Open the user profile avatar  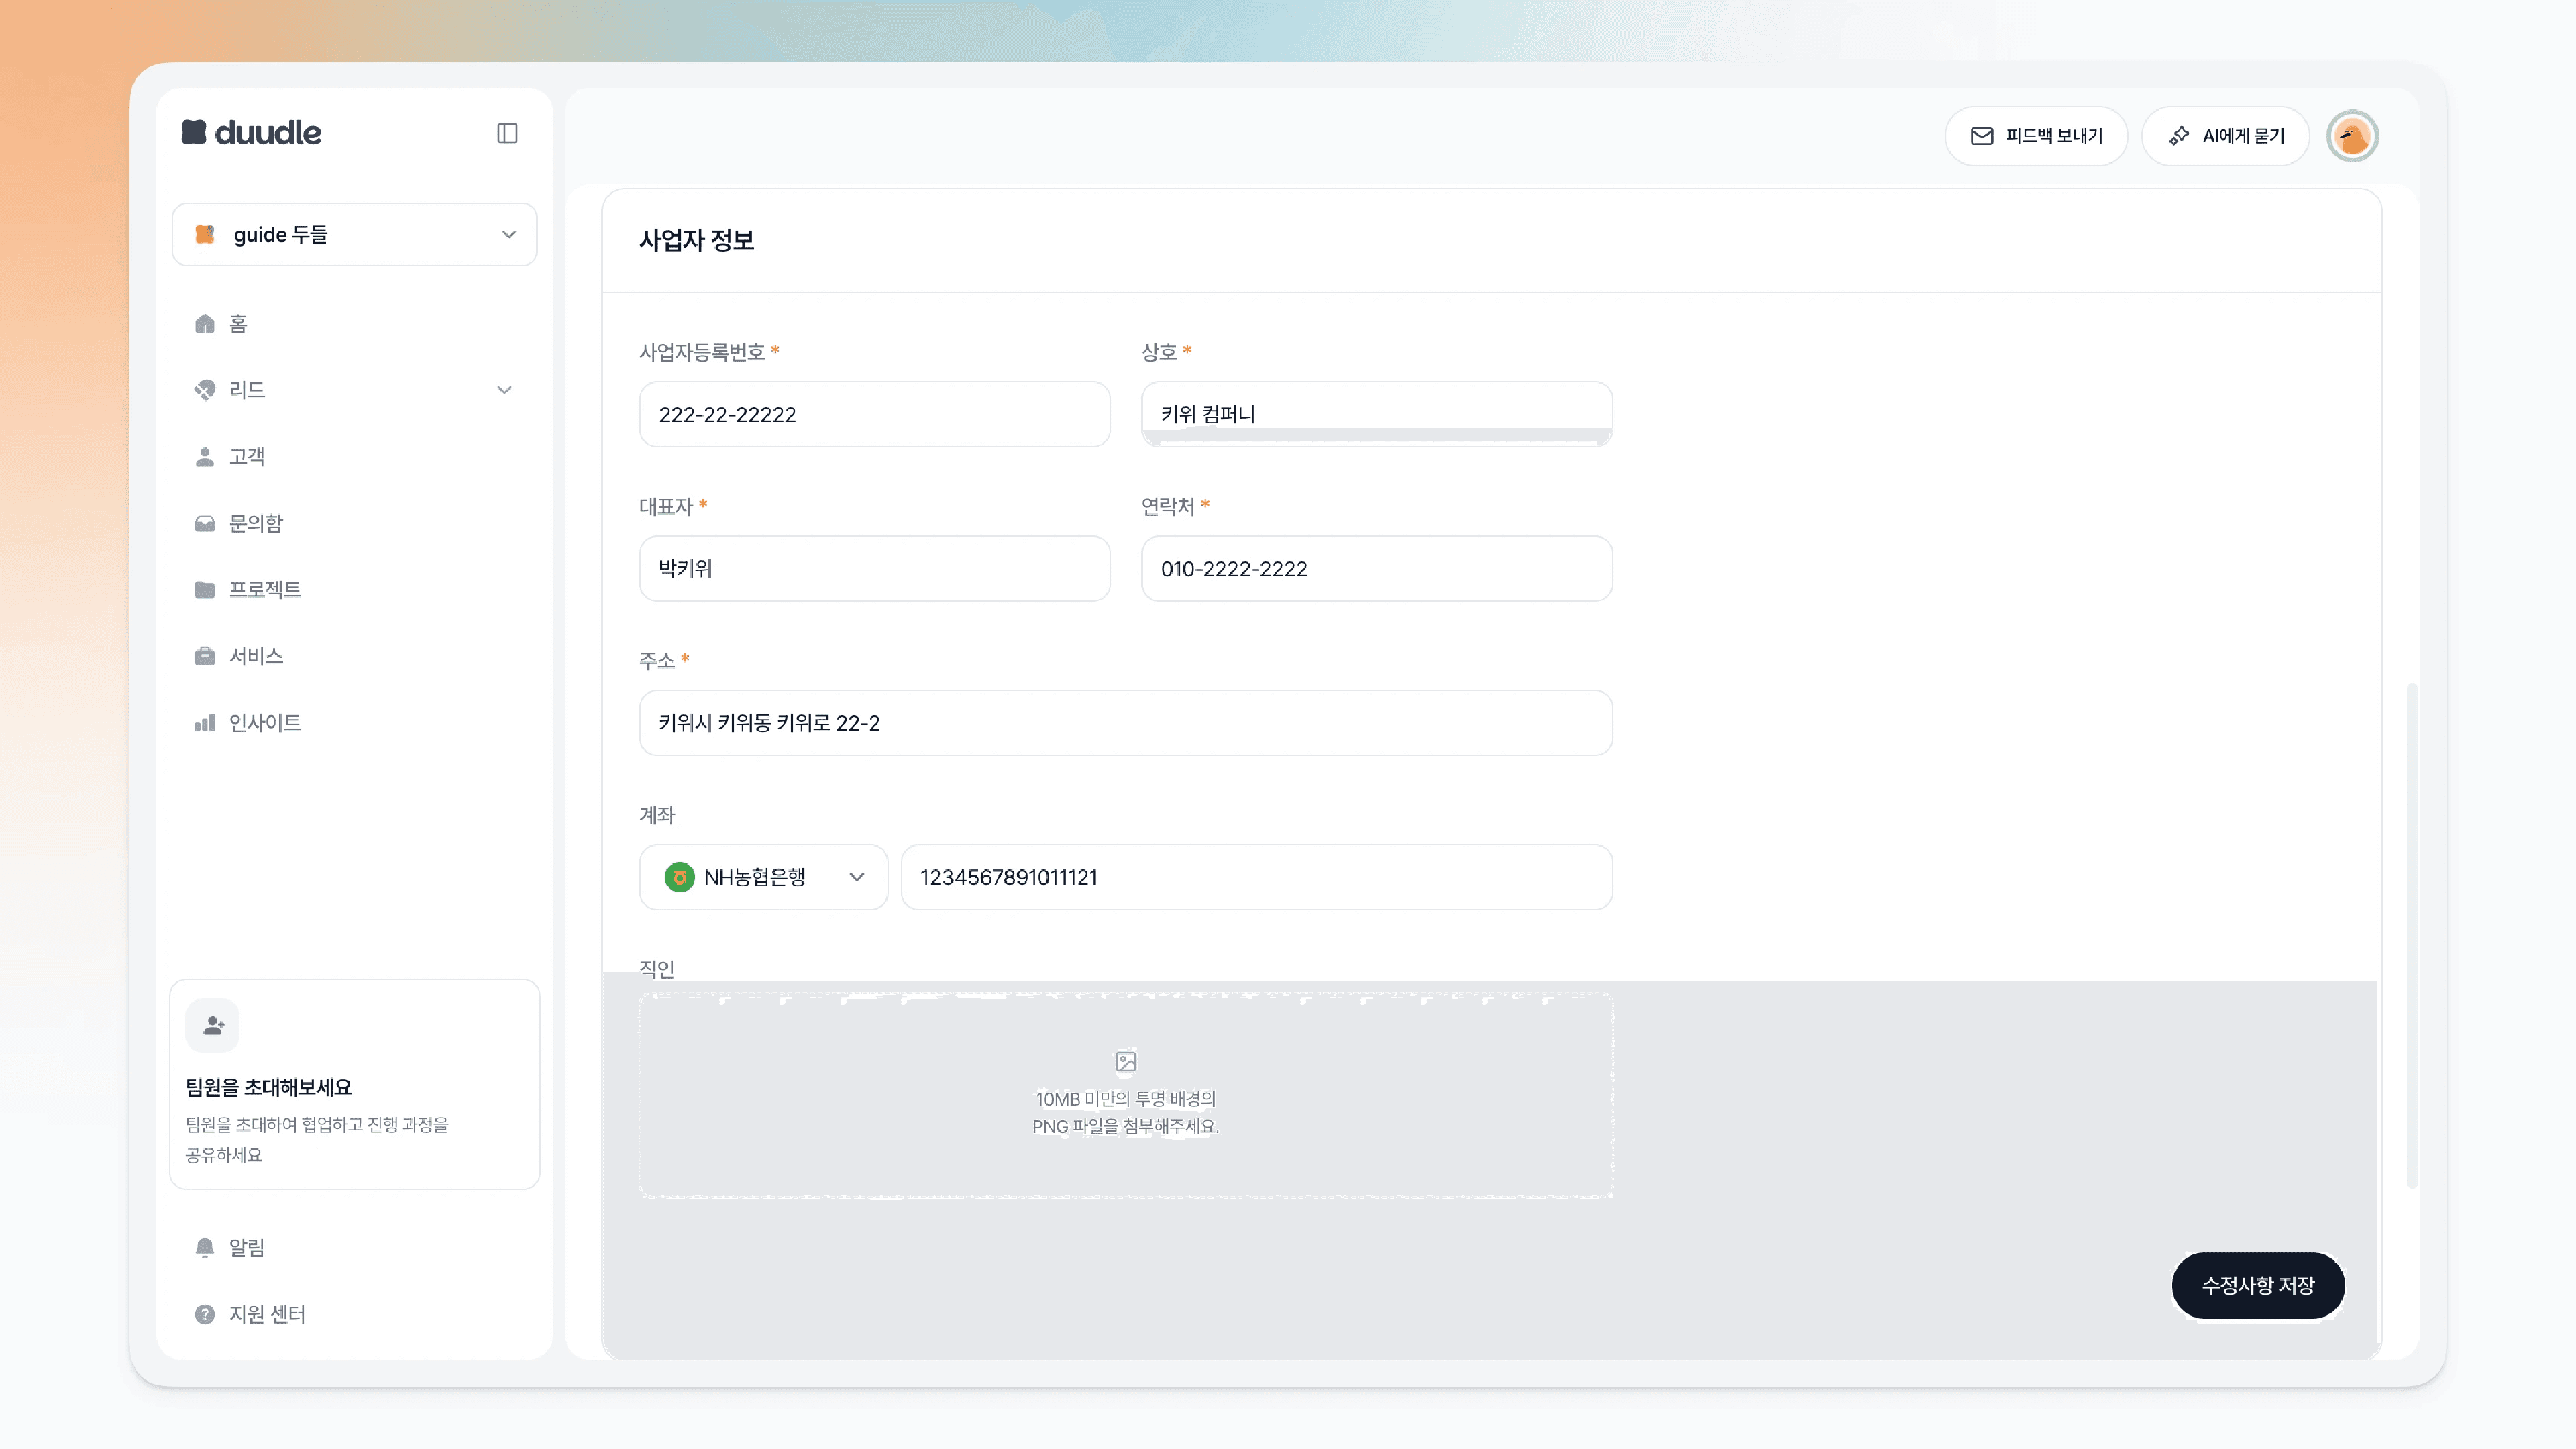point(2352,136)
